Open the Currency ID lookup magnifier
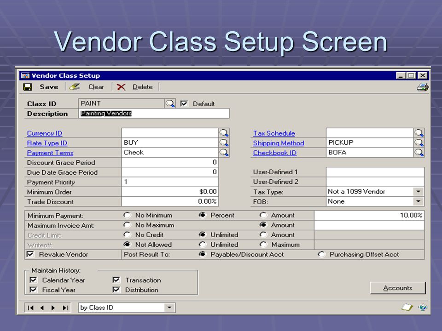This screenshot has width=442, height=331. click(x=224, y=133)
